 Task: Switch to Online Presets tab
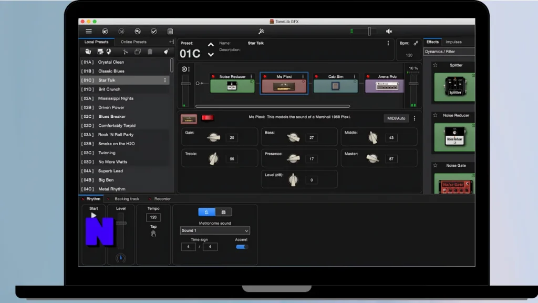tap(133, 42)
